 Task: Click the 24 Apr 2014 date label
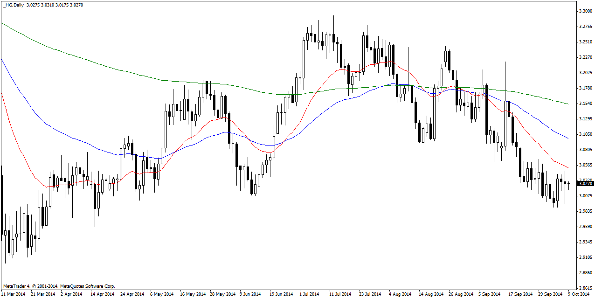[x=131, y=294]
